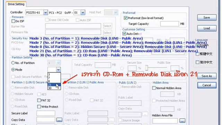
Task: Select the No. of Partition radio button
Action: (x=13, y=63)
